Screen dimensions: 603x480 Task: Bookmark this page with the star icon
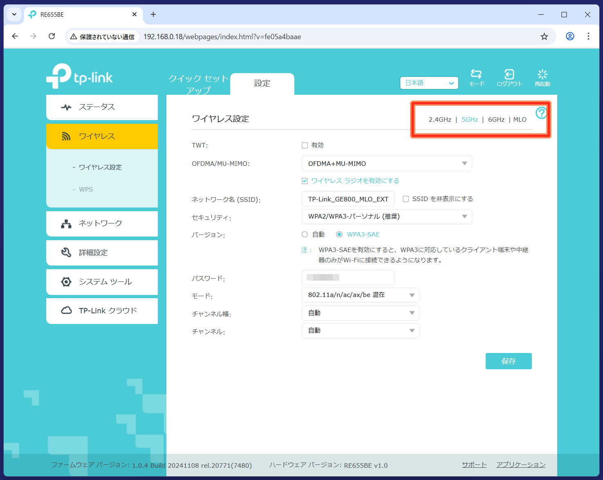(544, 37)
